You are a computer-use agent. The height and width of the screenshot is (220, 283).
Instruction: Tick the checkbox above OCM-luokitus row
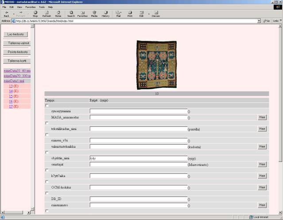[47, 181]
